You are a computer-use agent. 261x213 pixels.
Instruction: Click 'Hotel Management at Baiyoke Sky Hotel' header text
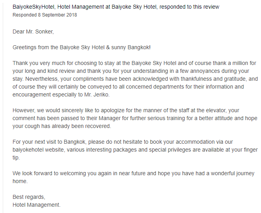[x=107, y=7]
